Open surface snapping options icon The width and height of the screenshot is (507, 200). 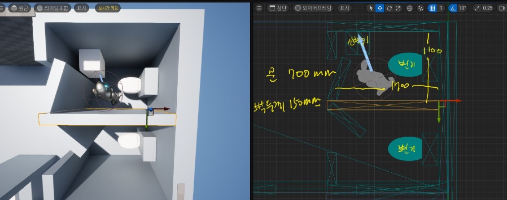(x=421, y=8)
